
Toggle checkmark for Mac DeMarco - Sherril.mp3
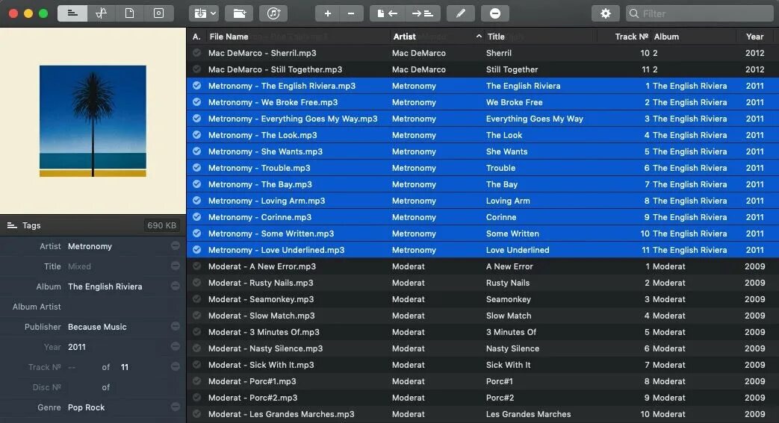point(196,53)
